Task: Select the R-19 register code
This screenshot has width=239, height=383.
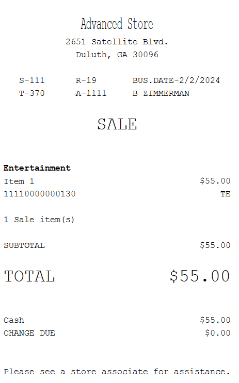Action: 86,80
